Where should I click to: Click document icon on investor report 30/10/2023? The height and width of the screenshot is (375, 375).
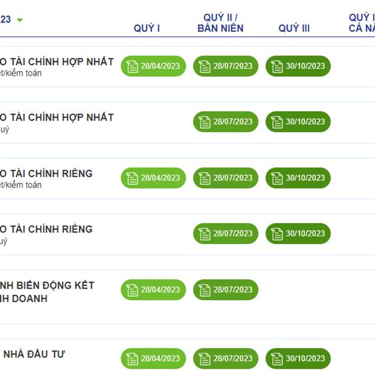point(277,359)
